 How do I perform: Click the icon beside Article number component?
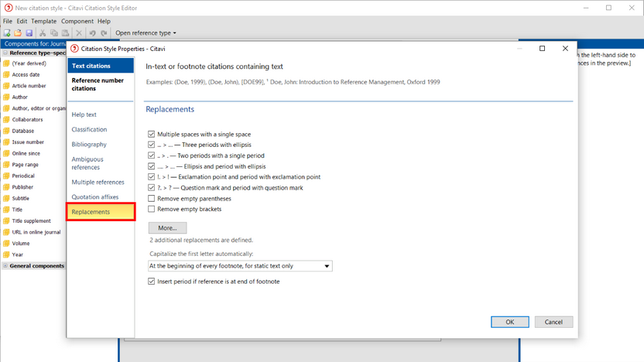click(x=6, y=86)
